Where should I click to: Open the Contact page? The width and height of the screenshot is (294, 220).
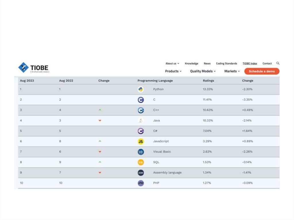click(x=267, y=63)
